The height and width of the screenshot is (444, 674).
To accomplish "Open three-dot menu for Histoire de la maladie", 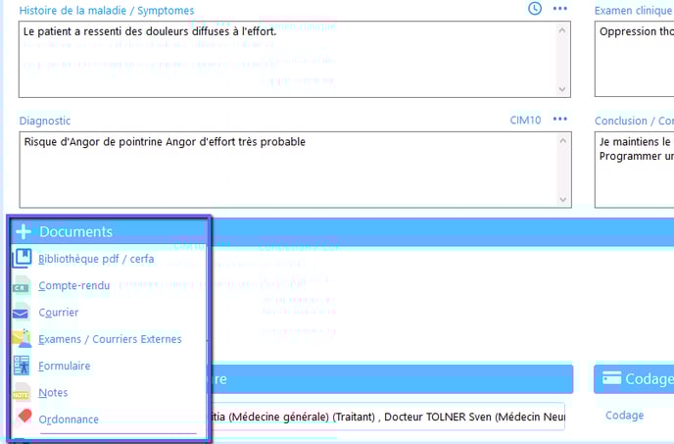I will [x=560, y=9].
